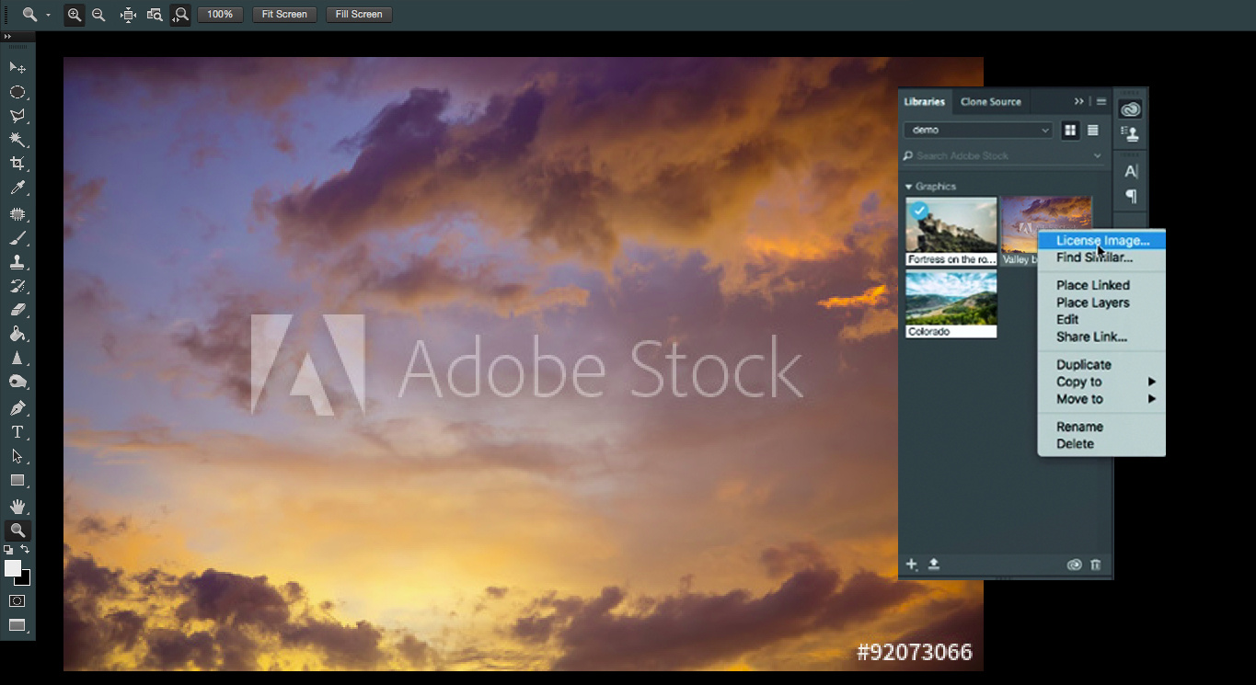Image resolution: width=1256 pixels, height=685 pixels.
Task: Select the Path Selection tool
Action: click(x=17, y=456)
